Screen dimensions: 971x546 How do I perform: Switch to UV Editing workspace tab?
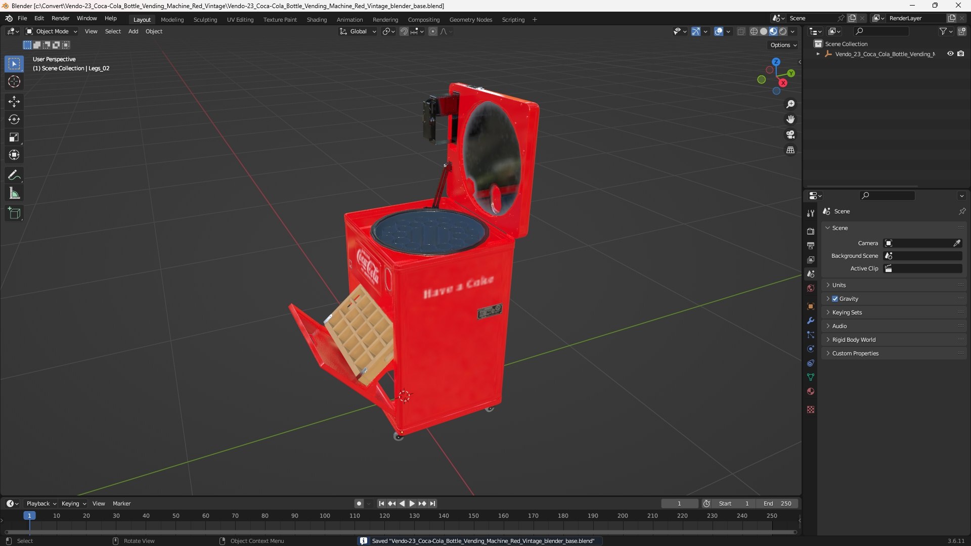tap(240, 20)
